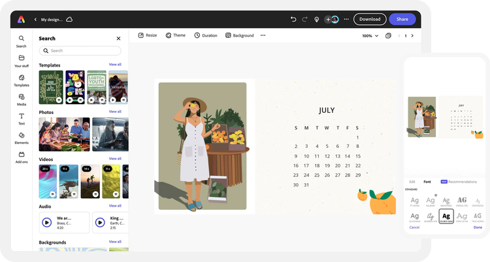490x262 pixels.
Task: View all Templates
Action: click(x=115, y=65)
